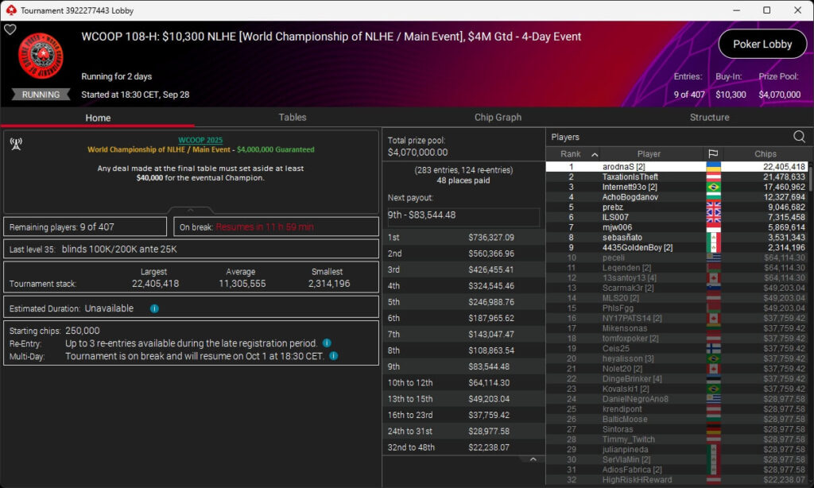Select player Internett93o in rankings
Screen dimensions: 814x488
pyautogui.click(x=630, y=187)
